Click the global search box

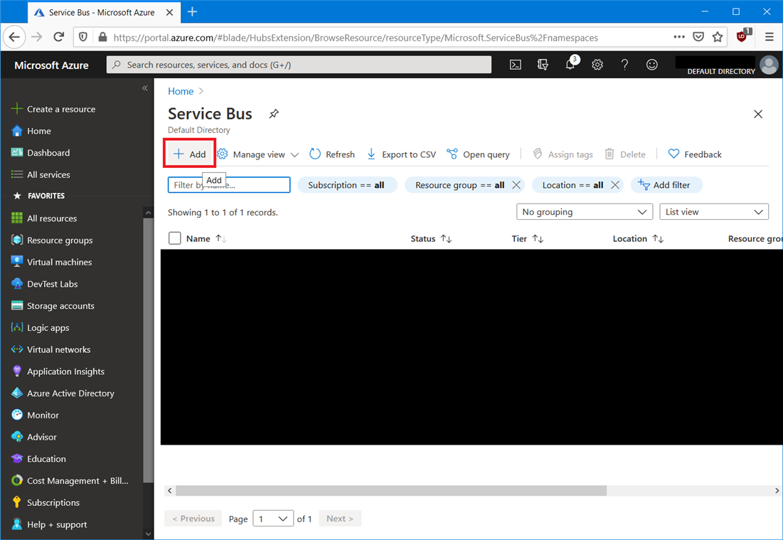point(299,65)
